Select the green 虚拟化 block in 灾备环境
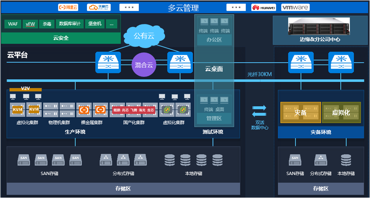370x198 pixels. click(x=341, y=113)
